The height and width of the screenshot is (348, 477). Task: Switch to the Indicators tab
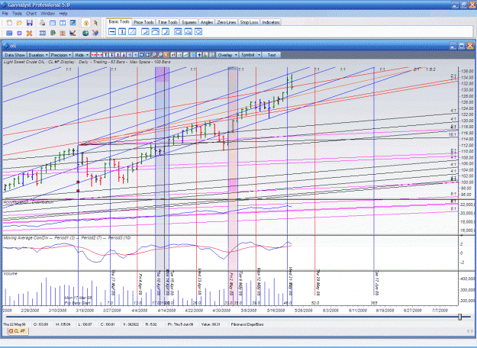click(x=271, y=22)
